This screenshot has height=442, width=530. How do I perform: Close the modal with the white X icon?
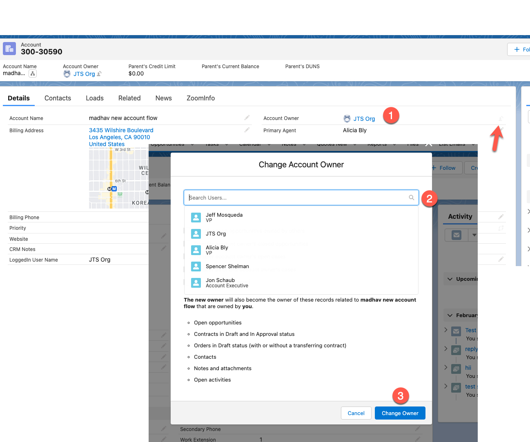pos(429,144)
